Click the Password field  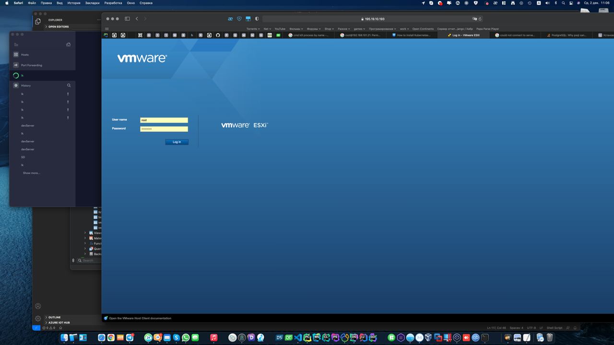point(164,129)
